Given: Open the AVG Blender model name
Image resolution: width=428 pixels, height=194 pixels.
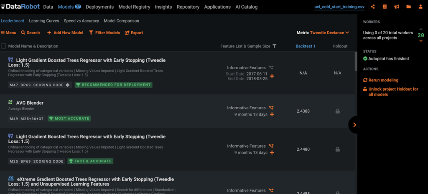Looking at the screenshot, I should [30, 103].
